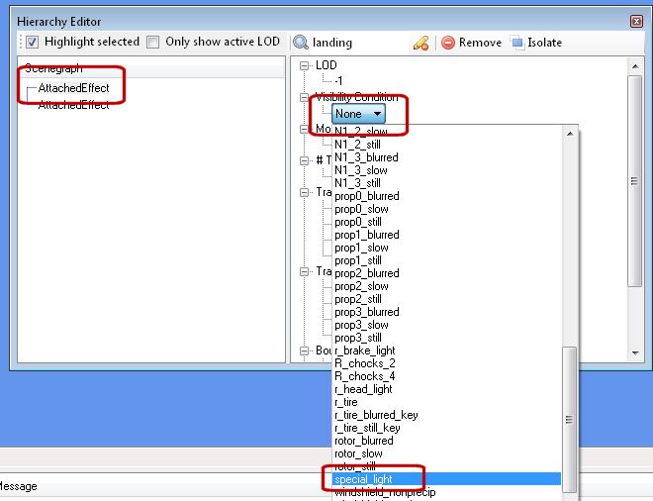Collapse the Visibility Condition node
The width and height of the screenshot is (653, 501).
click(x=305, y=98)
